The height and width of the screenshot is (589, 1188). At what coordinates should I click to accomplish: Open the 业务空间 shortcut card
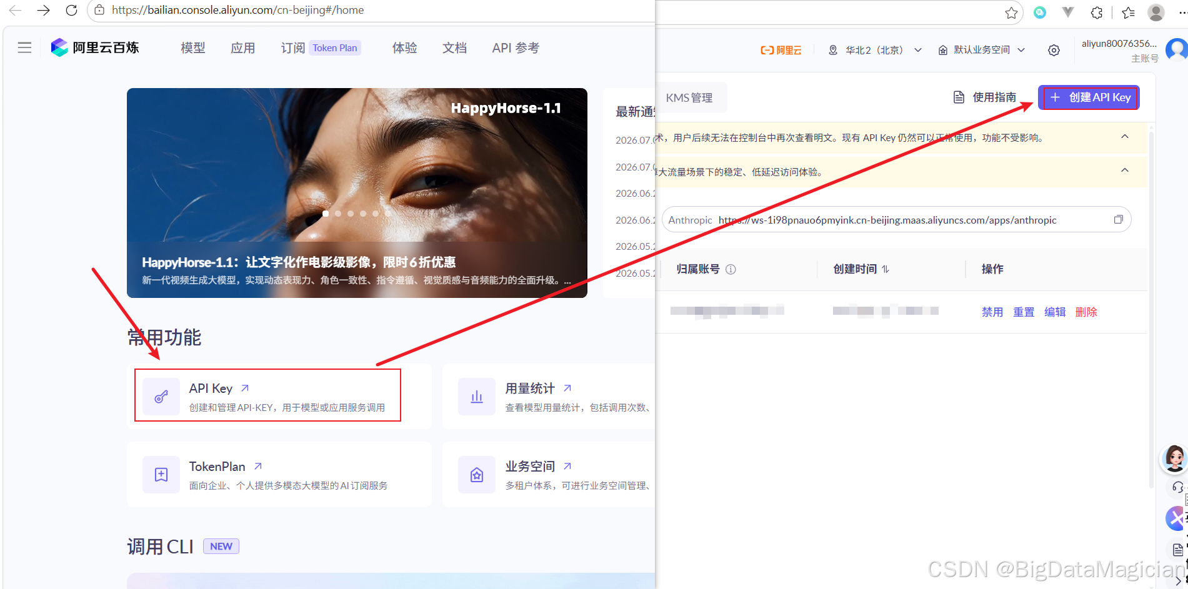[x=549, y=475]
